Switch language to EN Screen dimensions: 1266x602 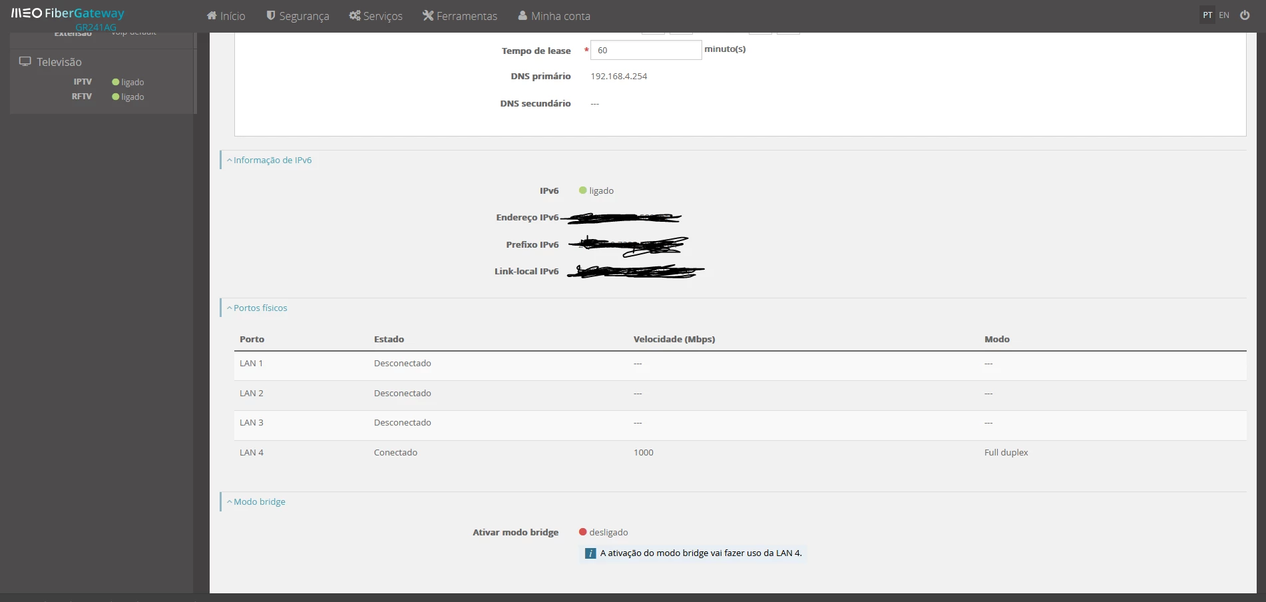(x=1224, y=15)
